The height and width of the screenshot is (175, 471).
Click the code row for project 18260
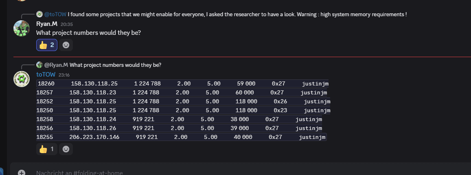(182, 84)
